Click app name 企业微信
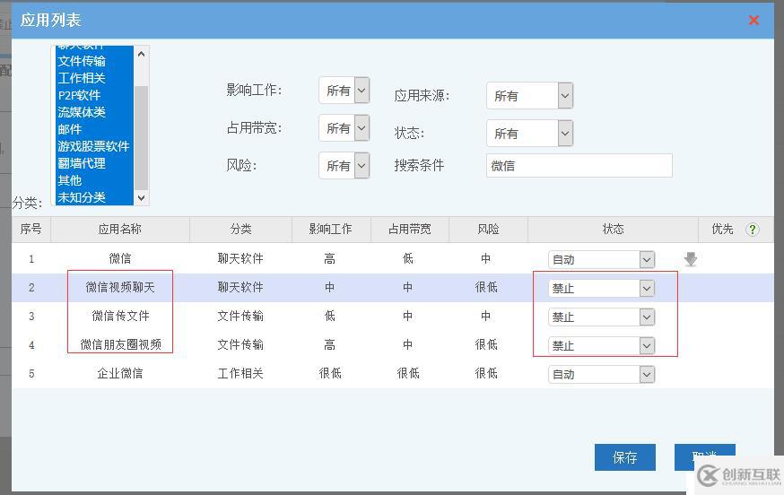This screenshot has width=784, height=495. 120,374
